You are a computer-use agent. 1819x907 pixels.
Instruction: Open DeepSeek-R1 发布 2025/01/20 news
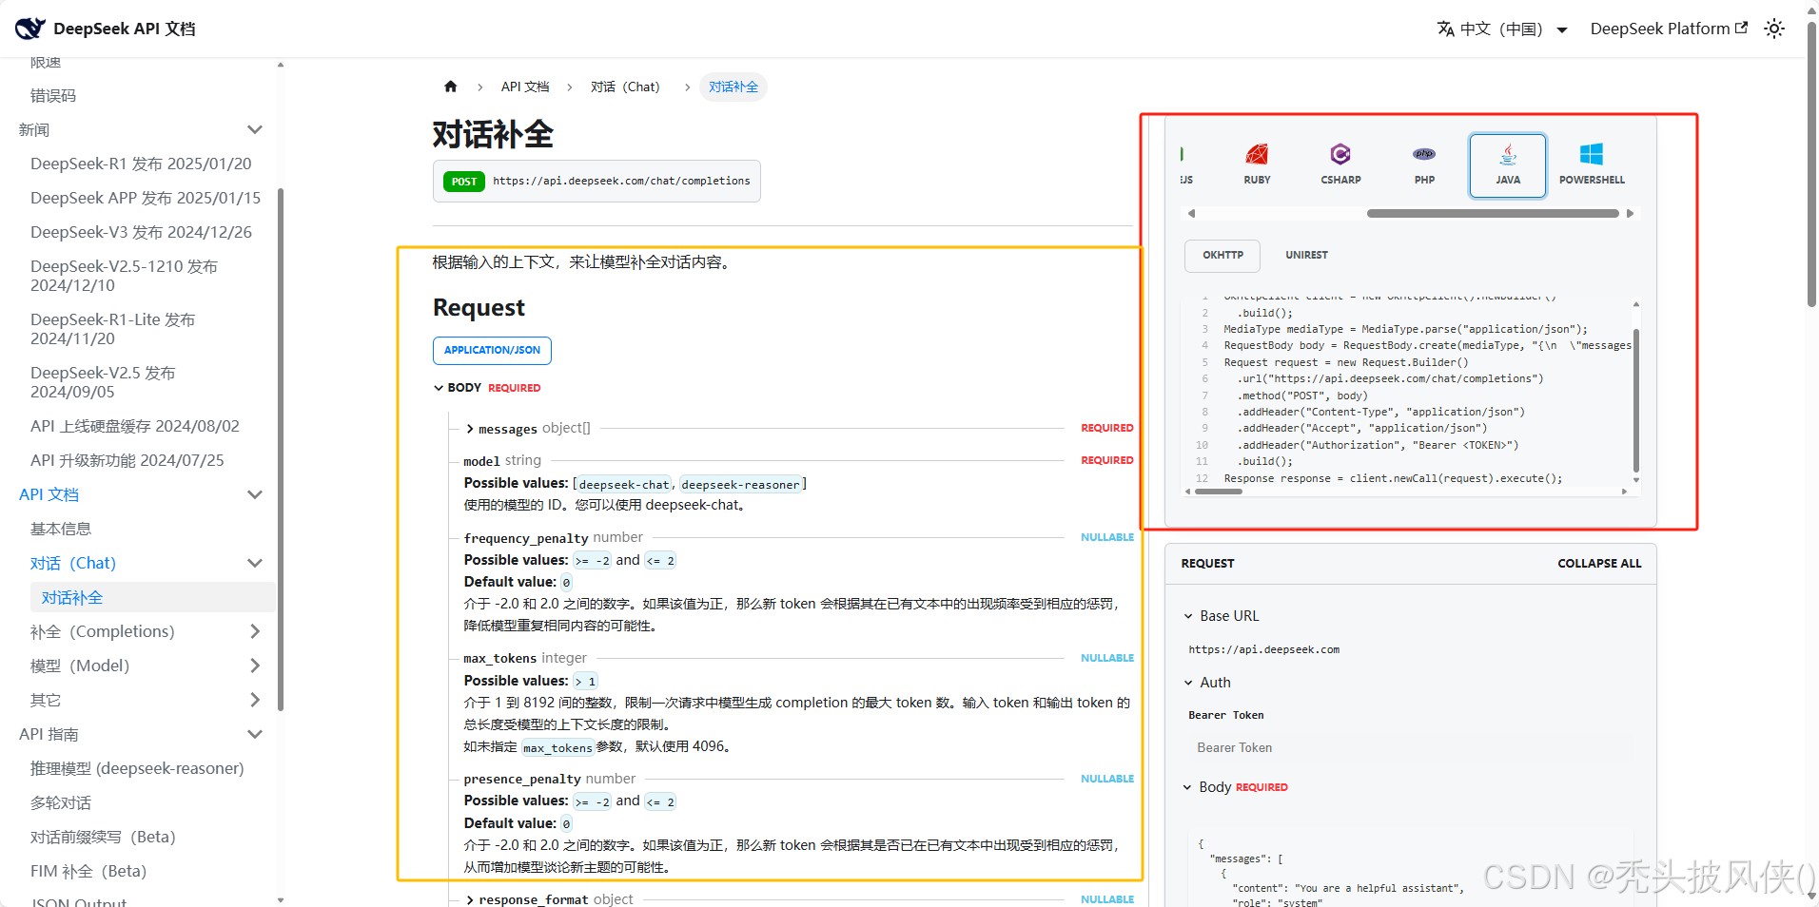(x=141, y=164)
